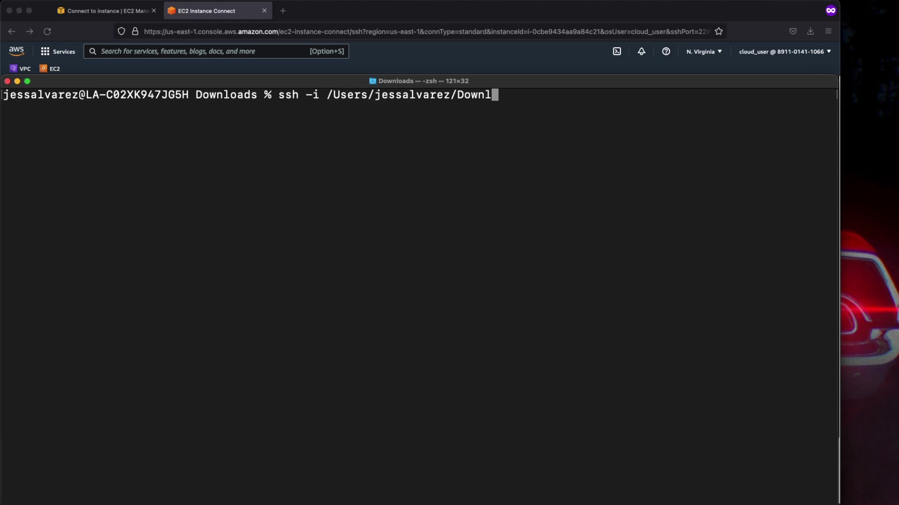899x505 pixels.
Task: Click the AWS logo home icon
Action: tap(16, 51)
